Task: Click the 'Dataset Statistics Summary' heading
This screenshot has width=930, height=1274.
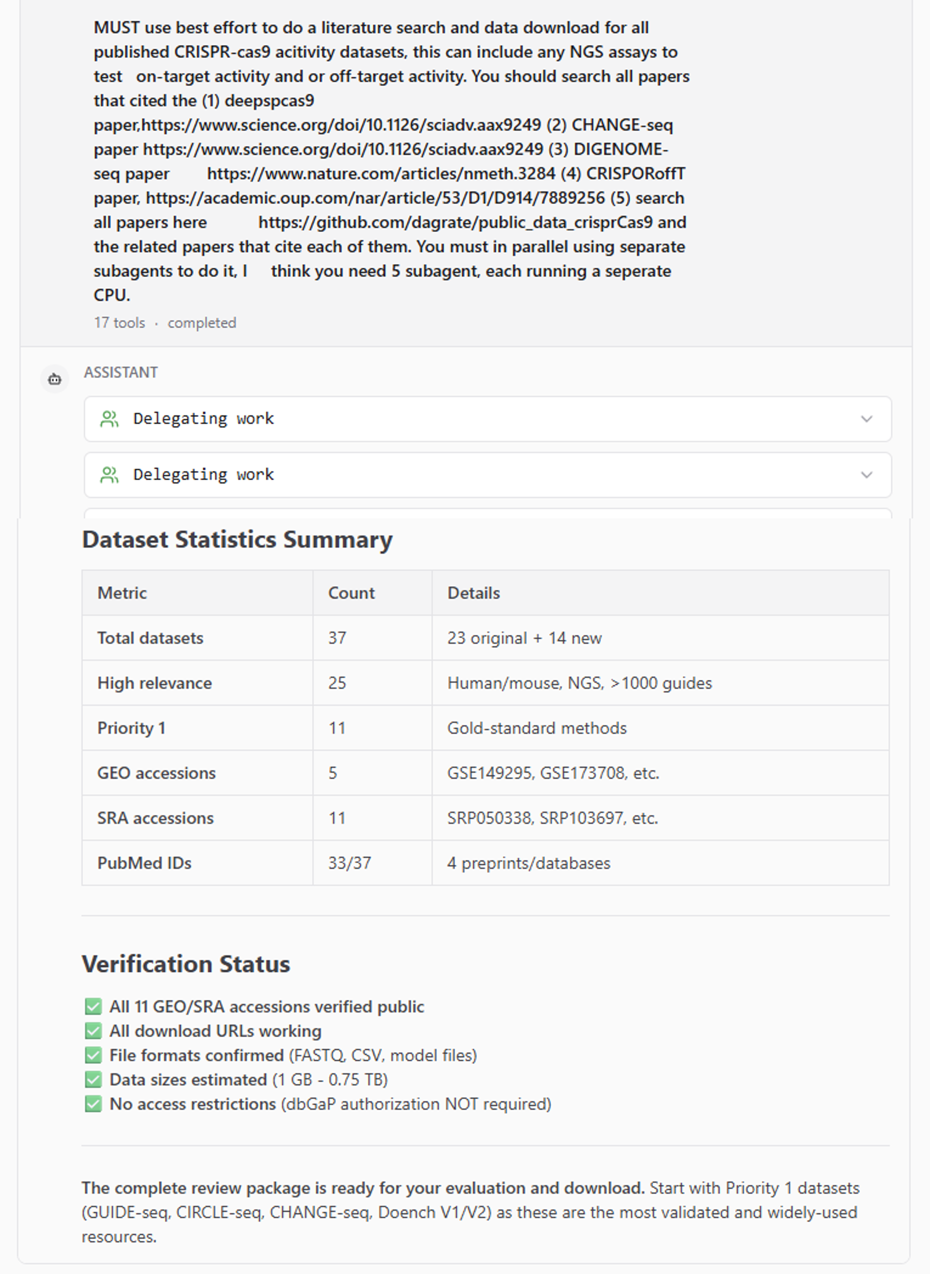Action: 237,539
